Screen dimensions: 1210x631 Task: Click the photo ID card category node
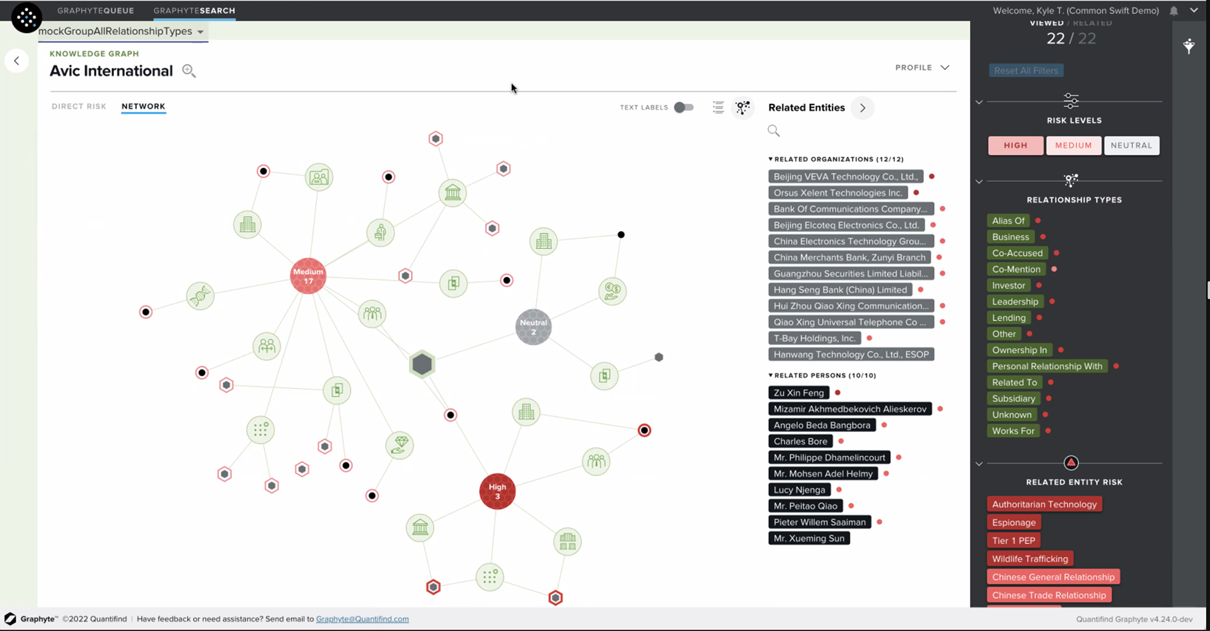click(x=319, y=177)
